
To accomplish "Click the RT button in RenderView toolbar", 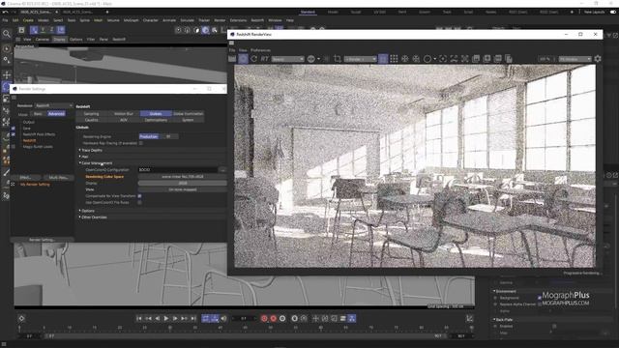I will coord(264,59).
